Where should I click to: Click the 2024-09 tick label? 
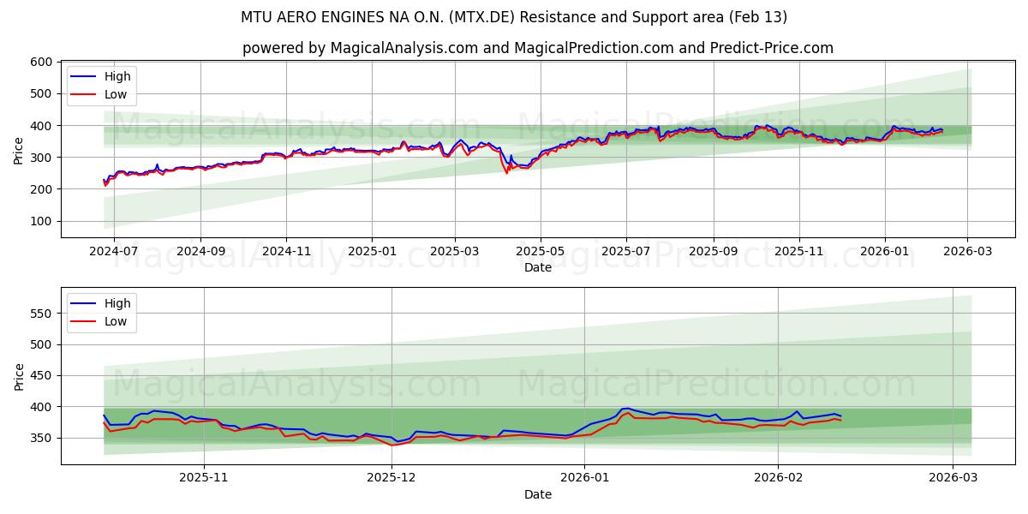tap(200, 253)
